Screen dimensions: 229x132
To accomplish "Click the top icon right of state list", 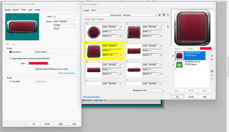I will 212,71.
